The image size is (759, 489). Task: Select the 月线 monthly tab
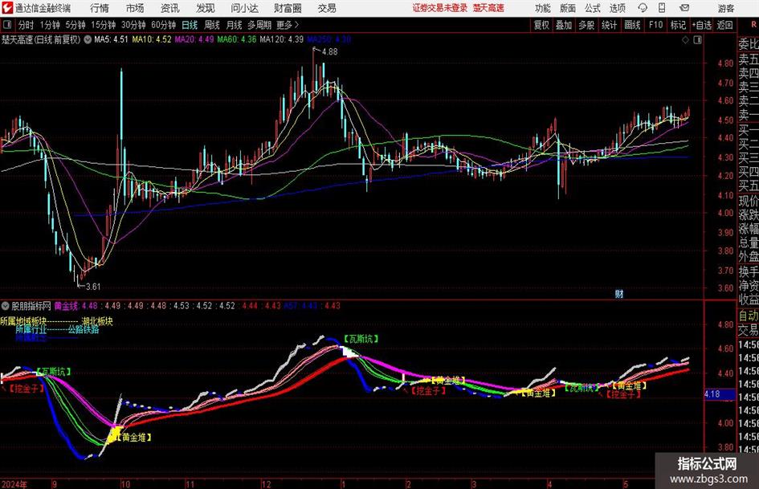[x=235, y=25]
